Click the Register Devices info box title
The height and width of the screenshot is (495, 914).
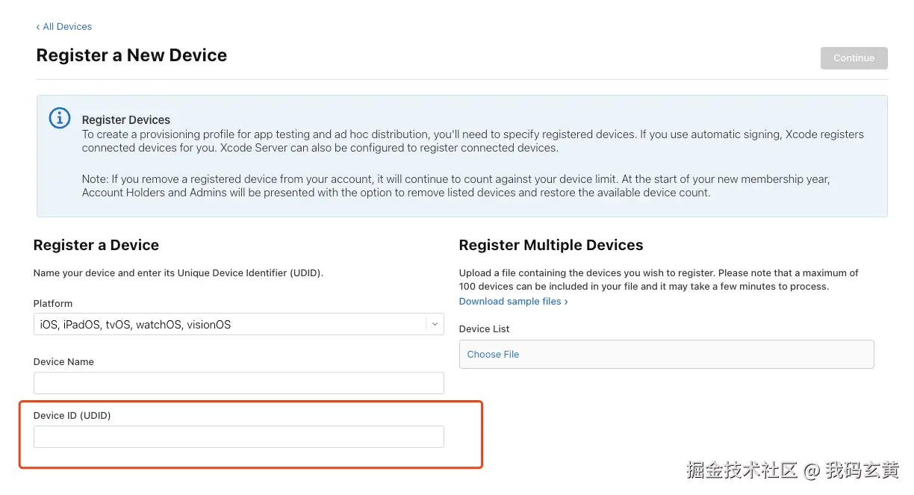click(x=126, y=120)
